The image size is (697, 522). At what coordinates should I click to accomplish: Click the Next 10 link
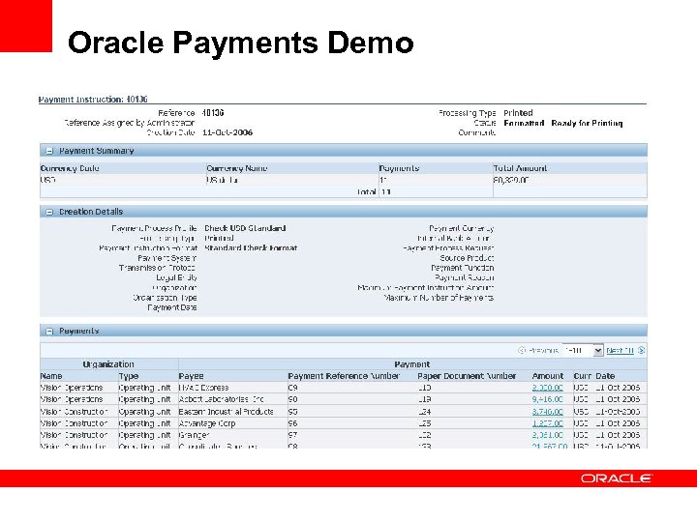coord(620,350)
